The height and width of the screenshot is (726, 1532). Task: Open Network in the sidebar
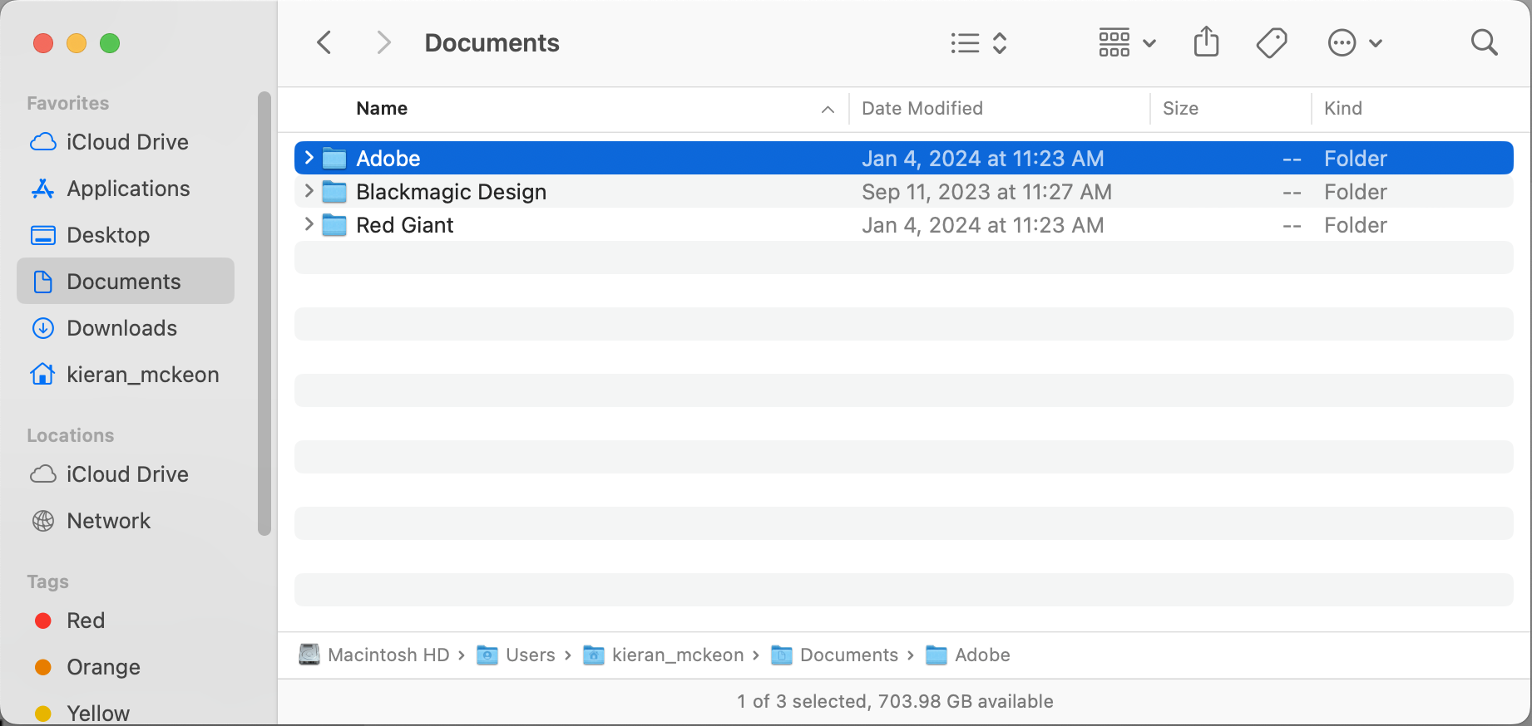(x=126, y=521)
